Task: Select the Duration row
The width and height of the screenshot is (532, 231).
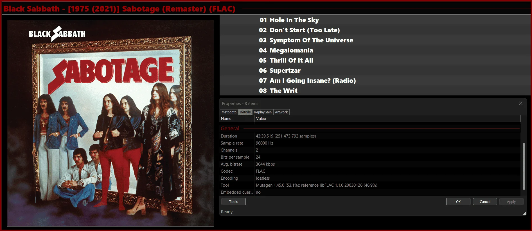Action: point(370,136)
